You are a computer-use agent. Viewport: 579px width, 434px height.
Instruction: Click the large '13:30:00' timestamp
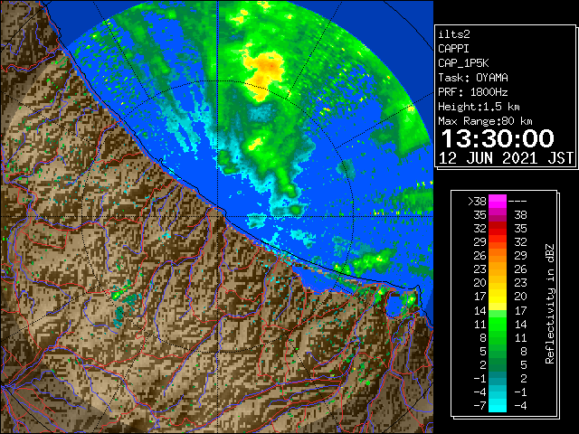[x=498, y=138]
